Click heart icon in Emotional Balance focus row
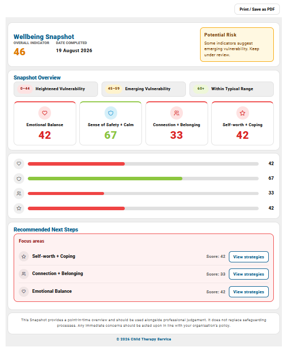The width and height of the screenshot is (292, 349). click(x=24, y=291)
